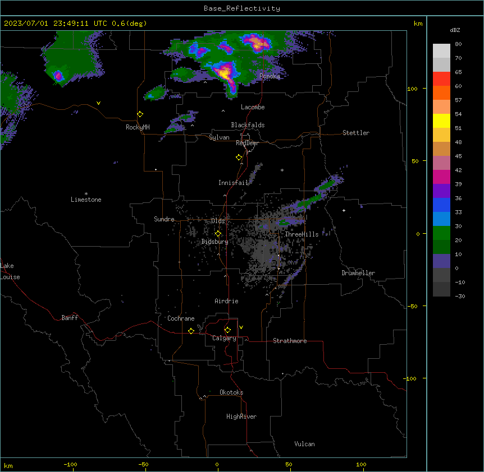Select the bright yellow swatch in the dBZ legend
The width and height of the screenshot is (484, 472).
point(441,121)
